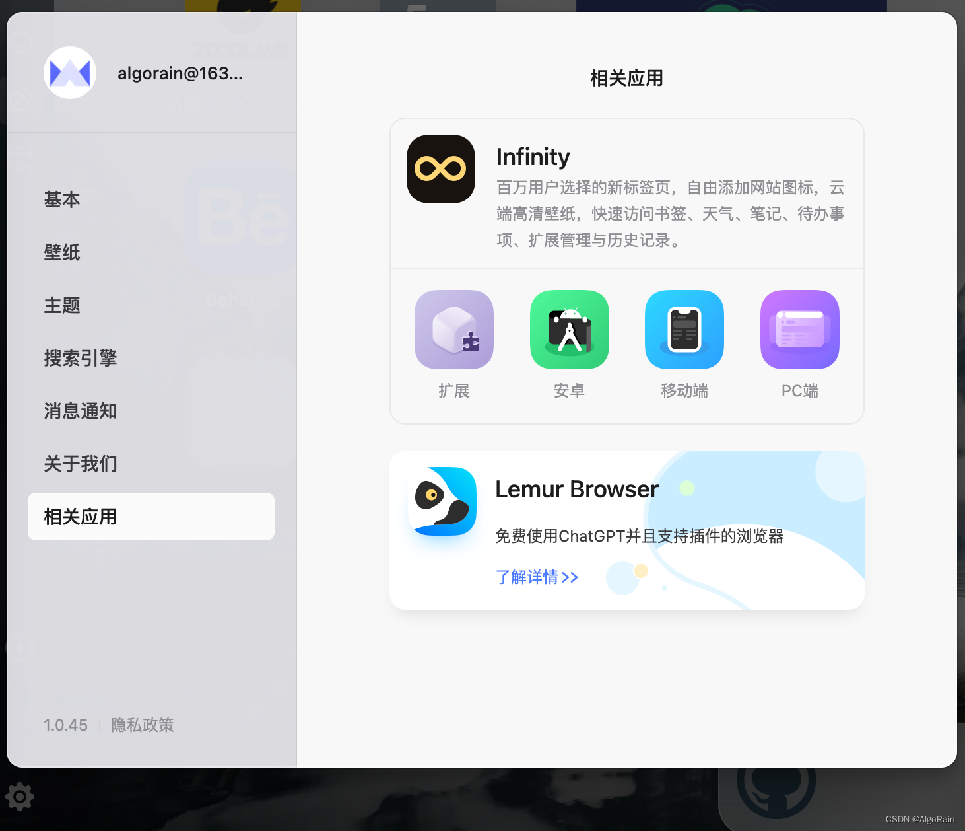Click the version number 1.0.45
The height and width of the screenshot is (831, 965).
pyautogui.click(x=65, y=725)
